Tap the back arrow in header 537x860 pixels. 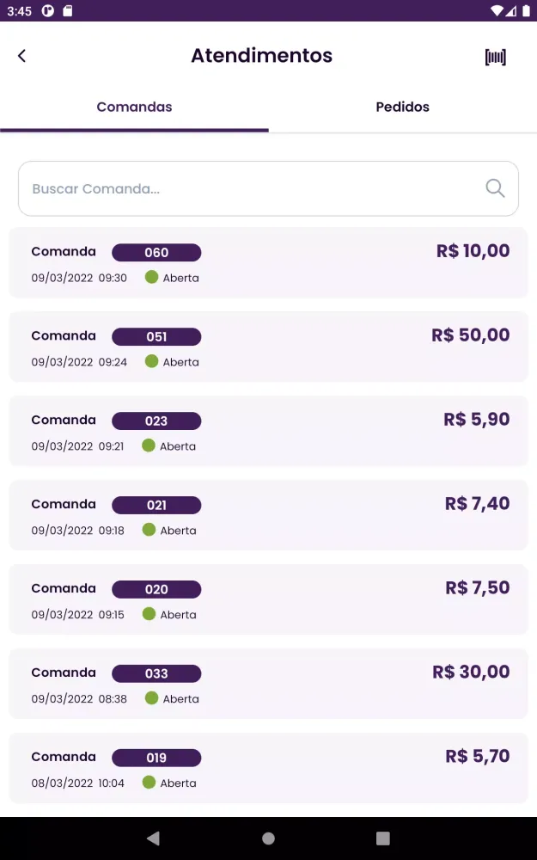point(22,55)
